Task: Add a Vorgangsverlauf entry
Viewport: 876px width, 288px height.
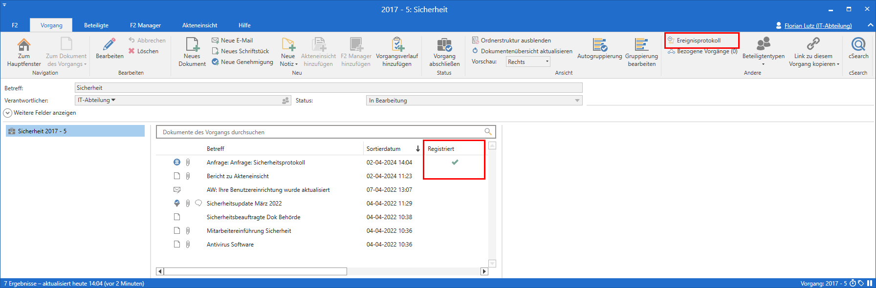Action: [x=397, y=45]
